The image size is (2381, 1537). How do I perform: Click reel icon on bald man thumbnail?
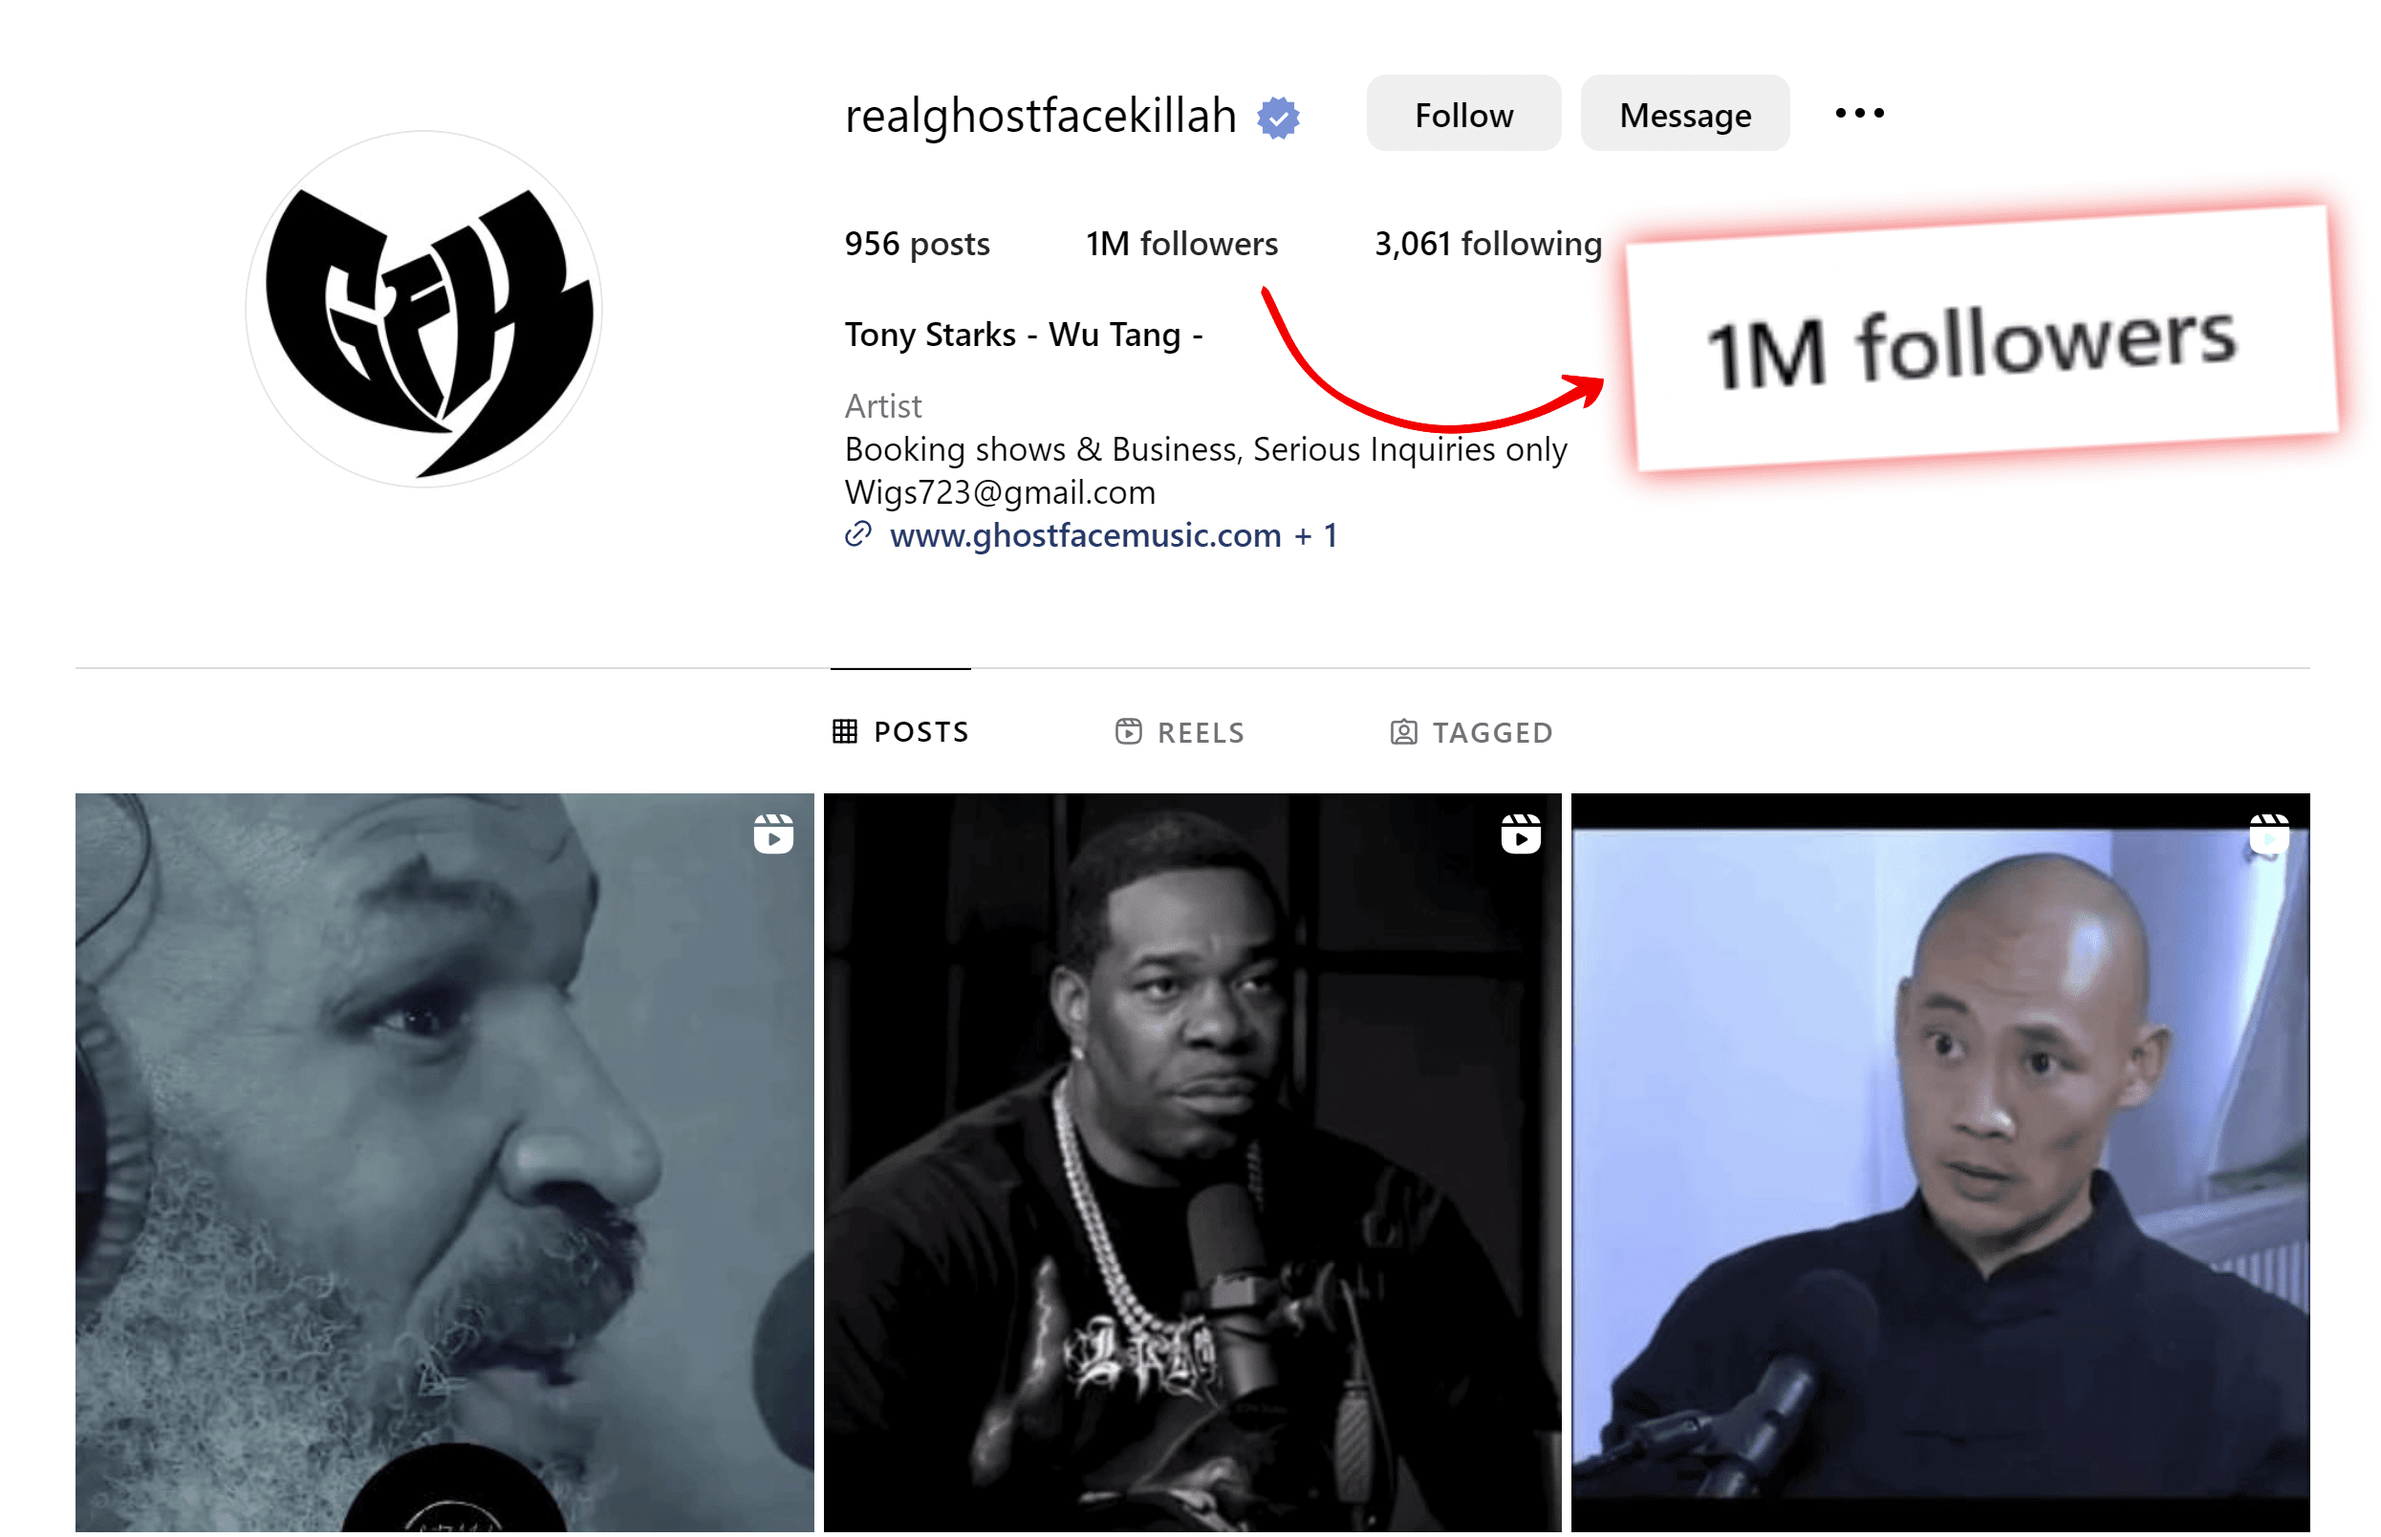click(2268, 833)
